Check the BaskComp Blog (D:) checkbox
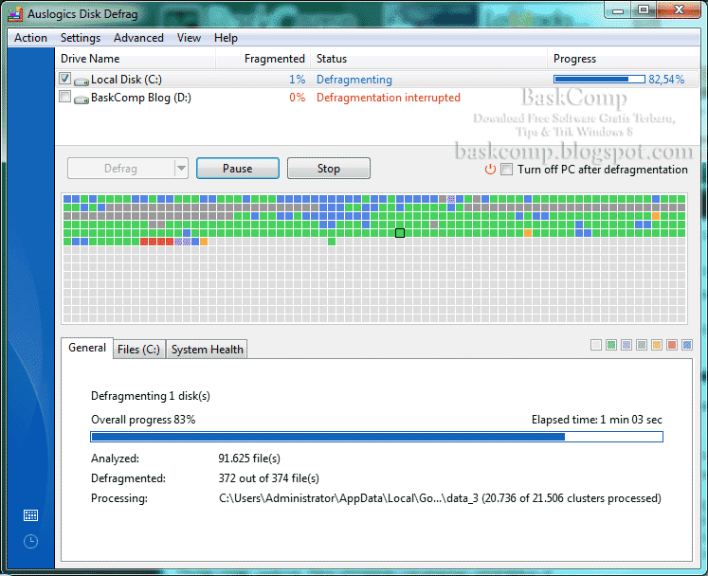Viewport: 708px width, 576px height. tap(64, 97)
